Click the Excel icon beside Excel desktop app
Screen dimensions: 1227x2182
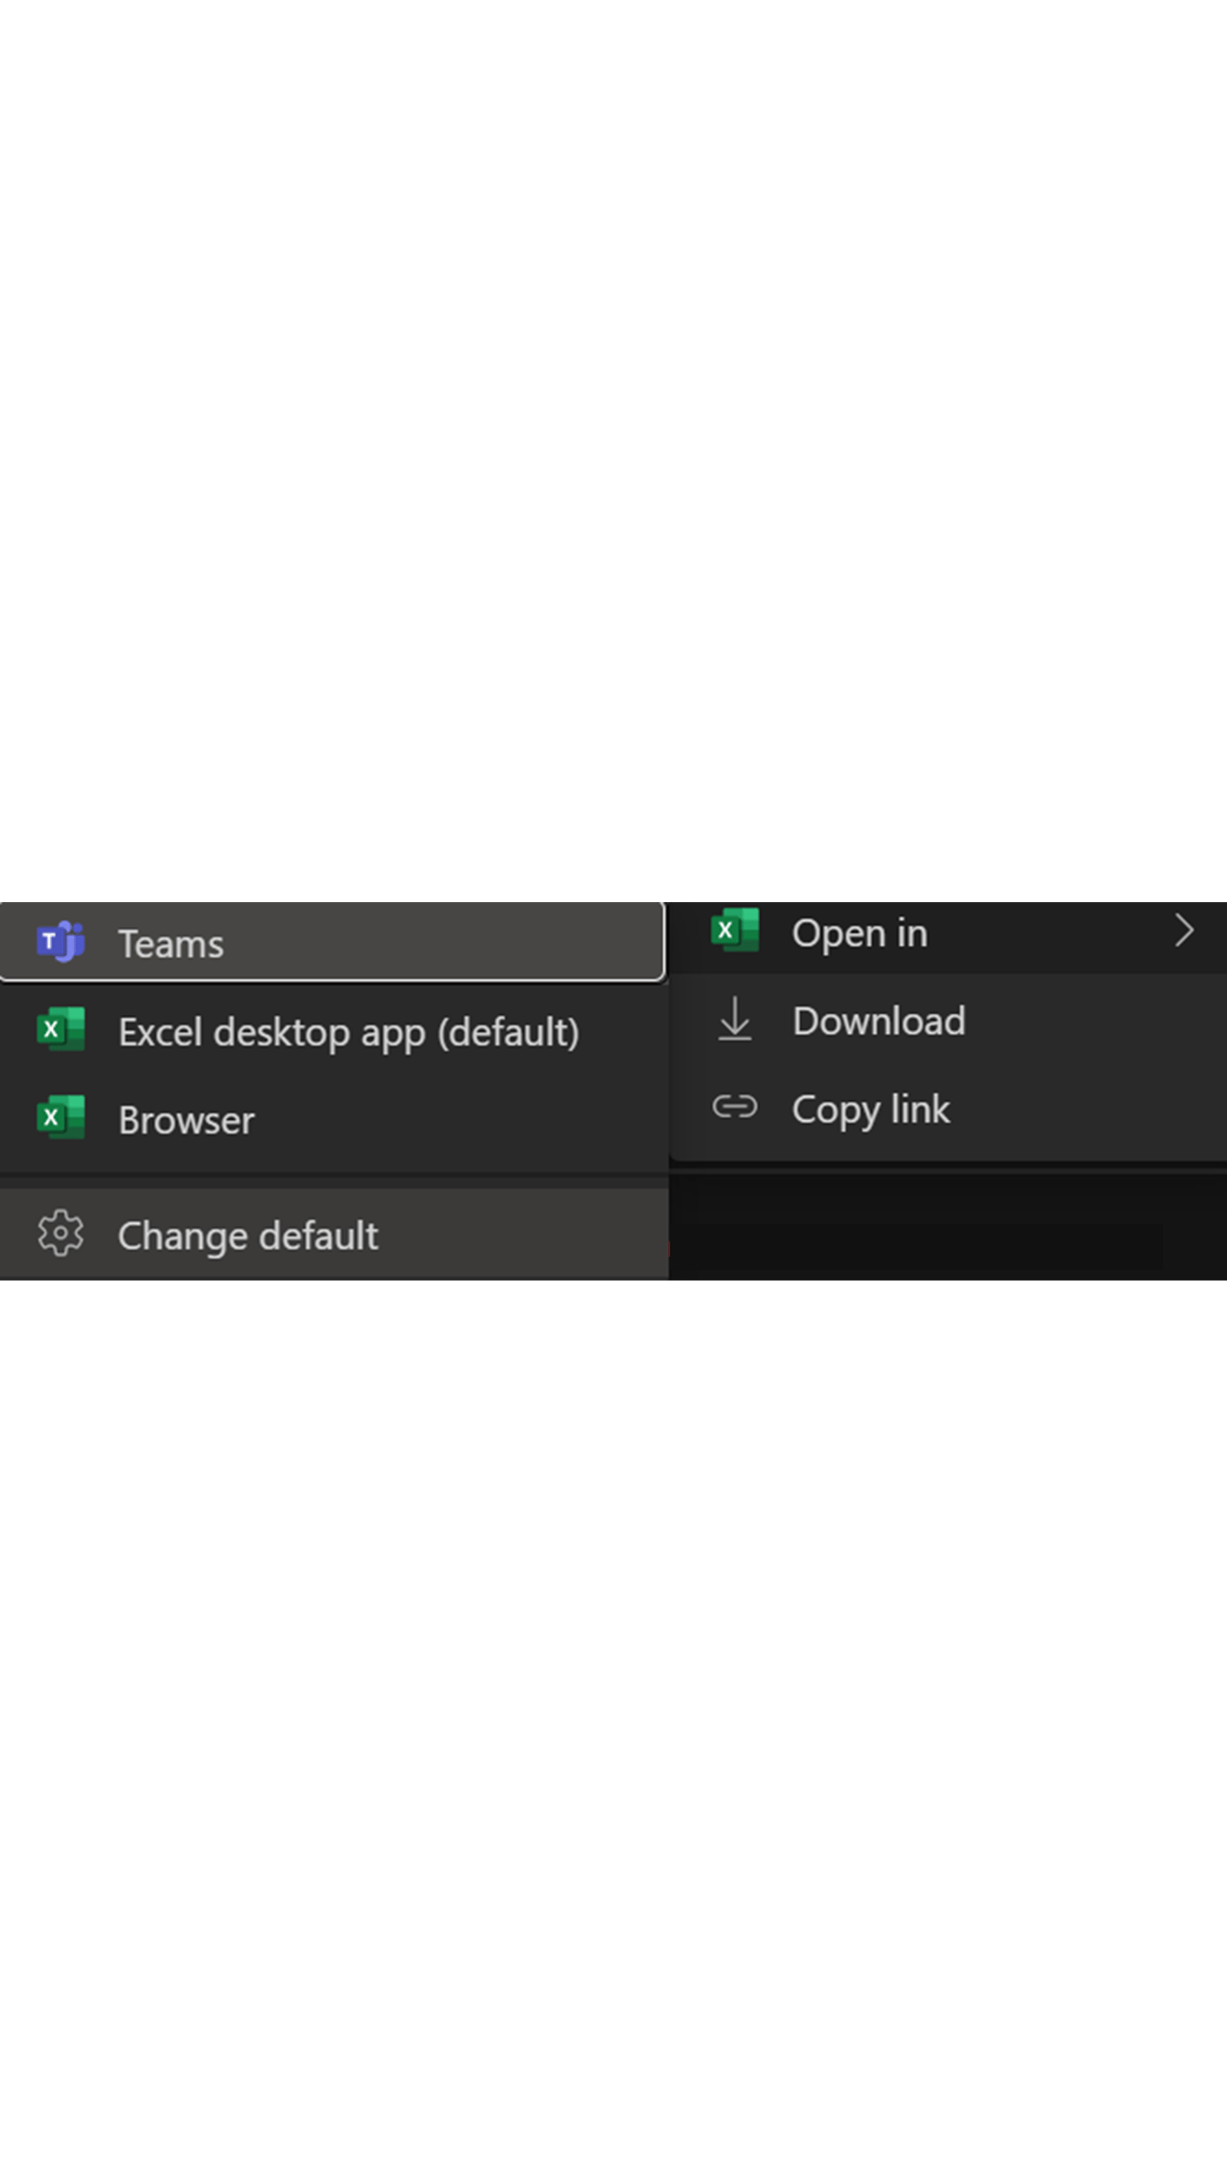coord(61,1031)
